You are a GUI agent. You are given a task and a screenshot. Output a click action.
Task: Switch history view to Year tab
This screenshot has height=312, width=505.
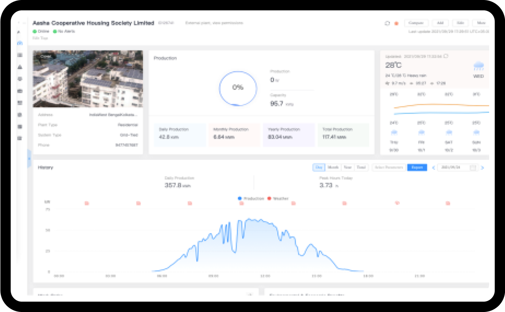[348, 168]
